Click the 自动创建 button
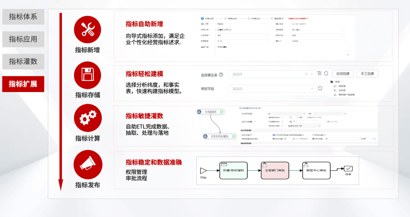Viewport: 410px width, 217px height. pos(343,74)
